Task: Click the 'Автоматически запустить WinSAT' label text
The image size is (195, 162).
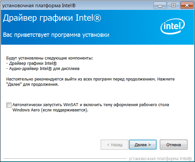Action: (x=45, y=105)
